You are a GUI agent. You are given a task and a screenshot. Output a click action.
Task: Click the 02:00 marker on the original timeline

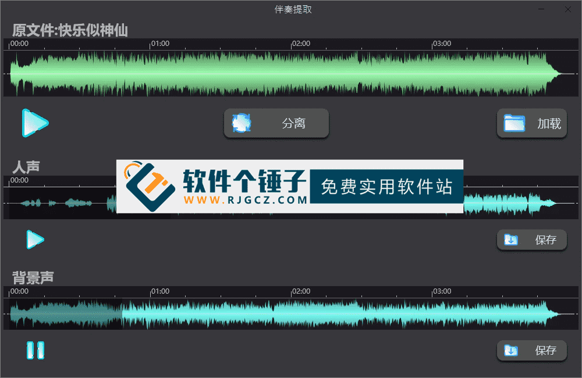coord(301,43)
